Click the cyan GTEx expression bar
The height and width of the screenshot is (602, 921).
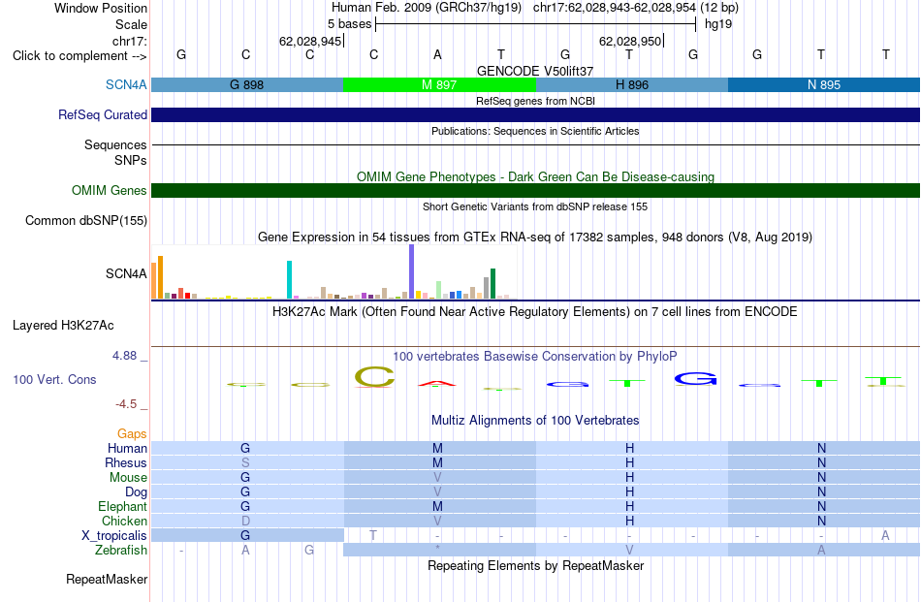289,280
